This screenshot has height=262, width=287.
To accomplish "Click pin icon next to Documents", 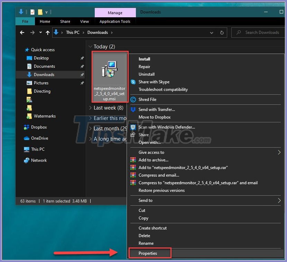I will tap(82, 66).
